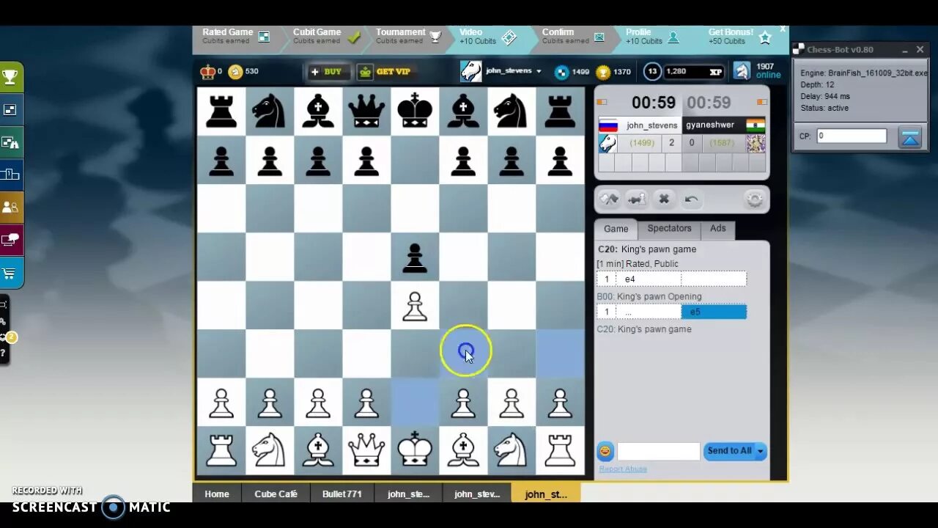938x528 pixels.
Task: Click the red crown icon in the top bar
Action: tap(208, 71)
